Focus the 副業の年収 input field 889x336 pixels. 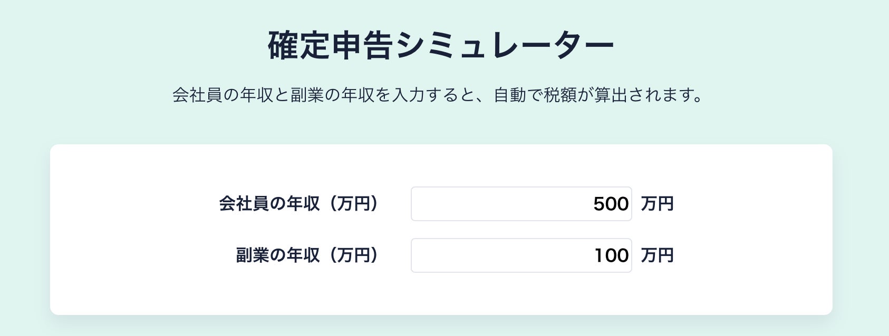pos(521,255)
